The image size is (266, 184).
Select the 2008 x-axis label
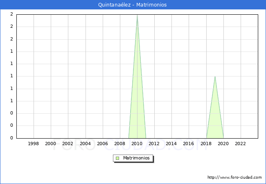coord(120,144)
